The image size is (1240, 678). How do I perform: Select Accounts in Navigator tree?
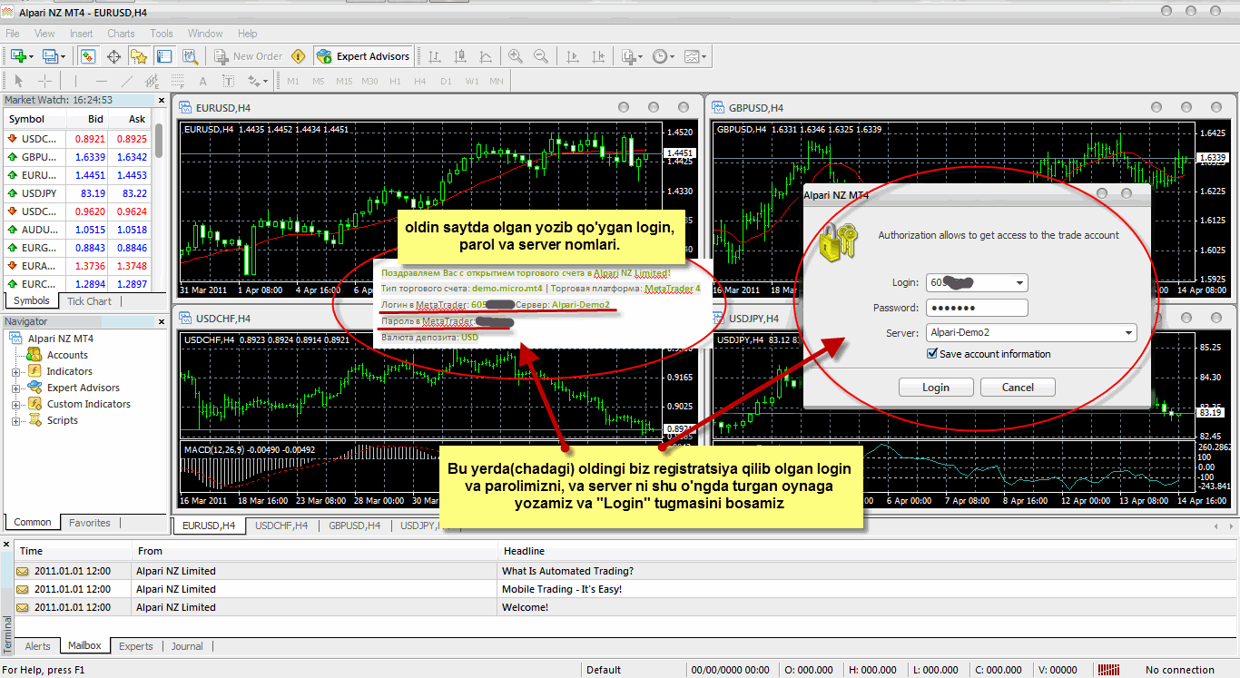(67, 355)
